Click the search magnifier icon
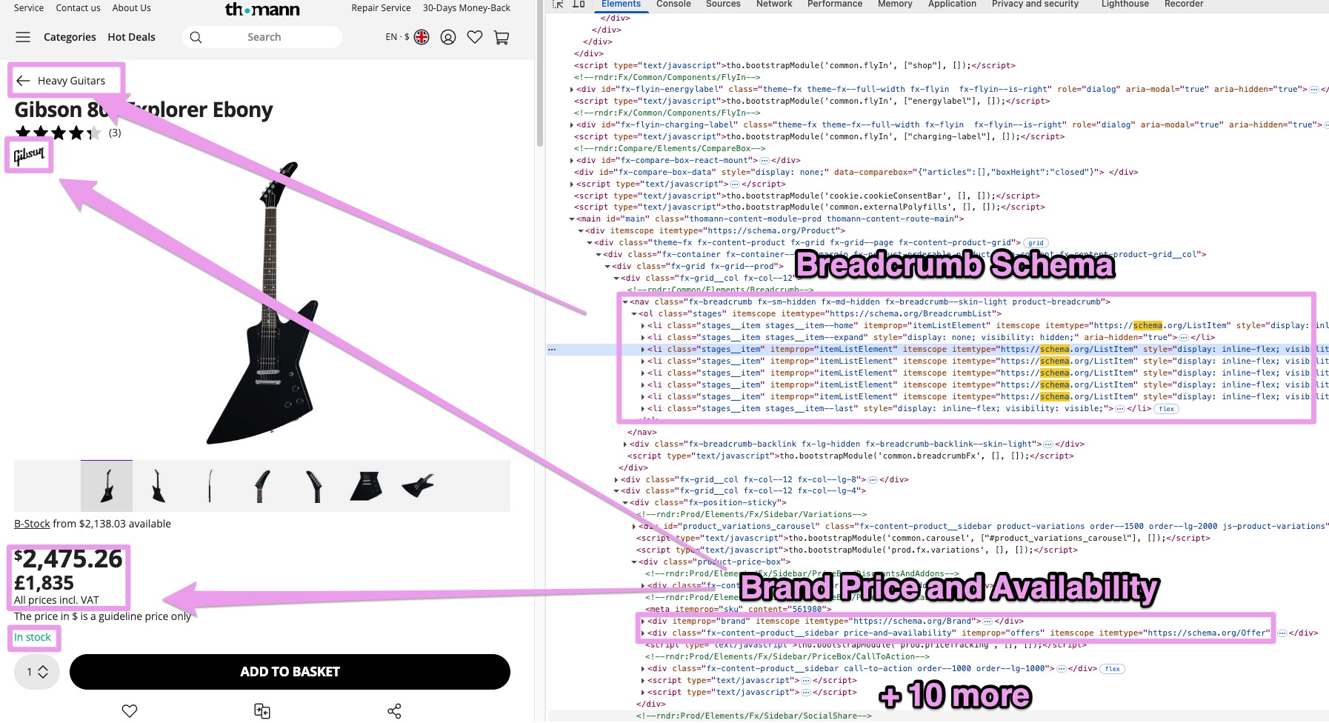The height and width of the screenshot is (723, 1329). [x=196, y=37]
